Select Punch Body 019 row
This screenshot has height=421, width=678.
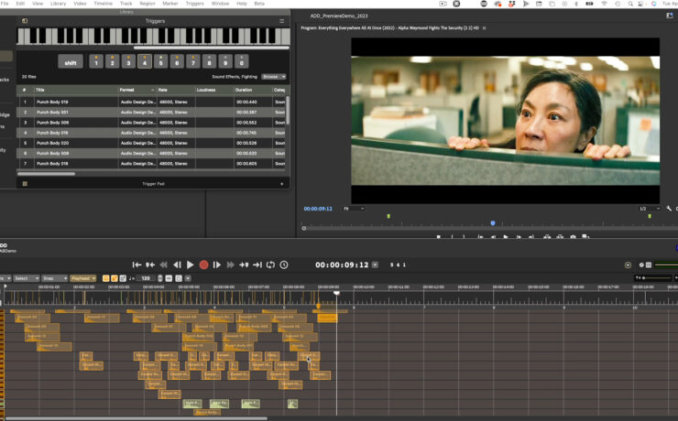click(151, 102)
